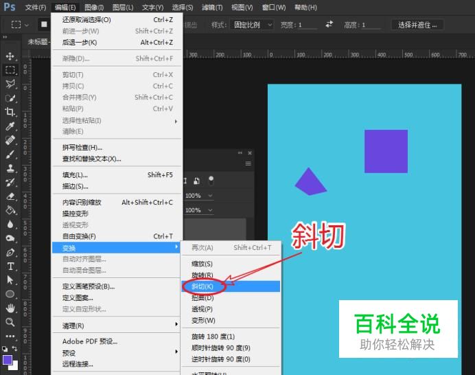Click the 宽度 input field
Image resolution: width=475 pixels, height=375 pixels.
308,25
